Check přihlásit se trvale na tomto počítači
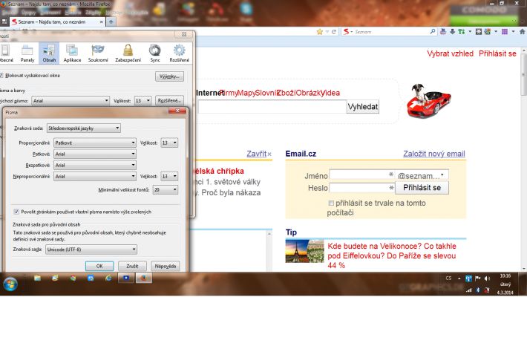527x349 pixels. tap(331, 203)
